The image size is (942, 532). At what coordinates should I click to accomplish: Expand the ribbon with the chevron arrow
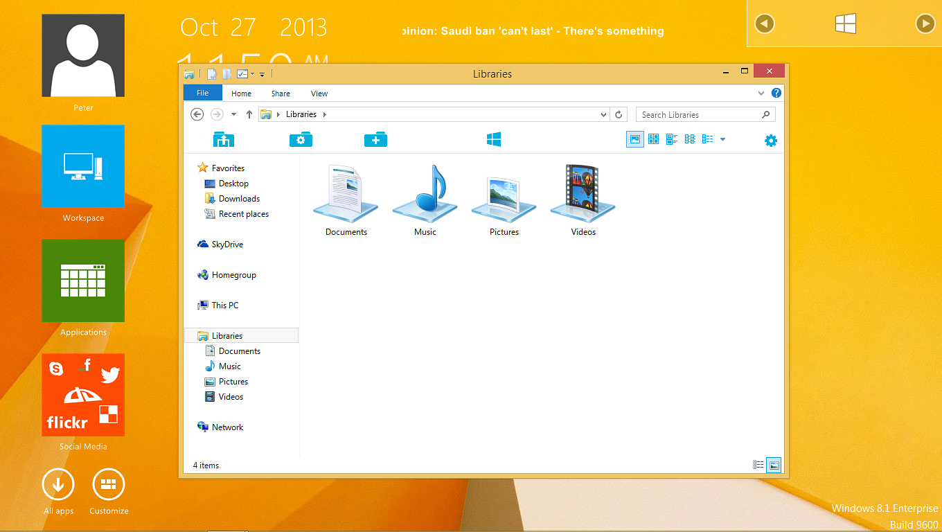[761, 93]
